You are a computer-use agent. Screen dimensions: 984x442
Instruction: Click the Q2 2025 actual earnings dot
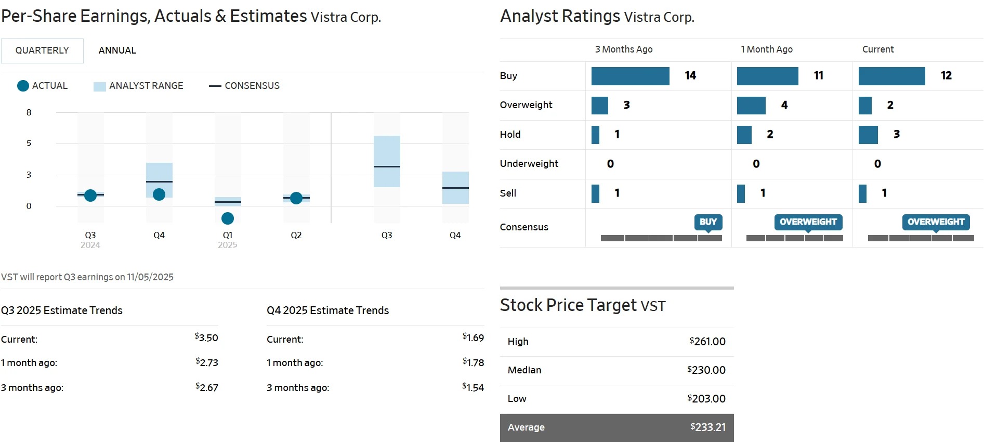coord(296,198)
